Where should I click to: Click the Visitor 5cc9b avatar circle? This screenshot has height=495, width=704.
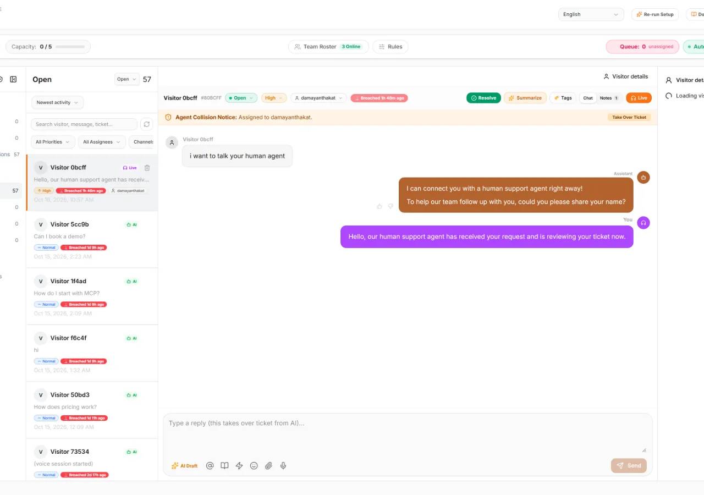point(40,224)
